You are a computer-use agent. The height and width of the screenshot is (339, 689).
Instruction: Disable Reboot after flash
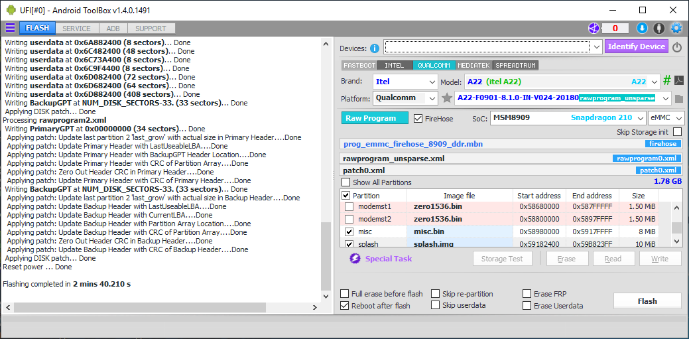pos(345,306)
